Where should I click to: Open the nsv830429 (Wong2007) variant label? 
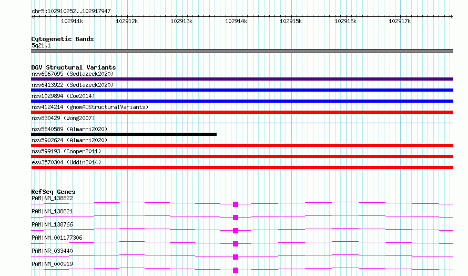click(63, 118)
